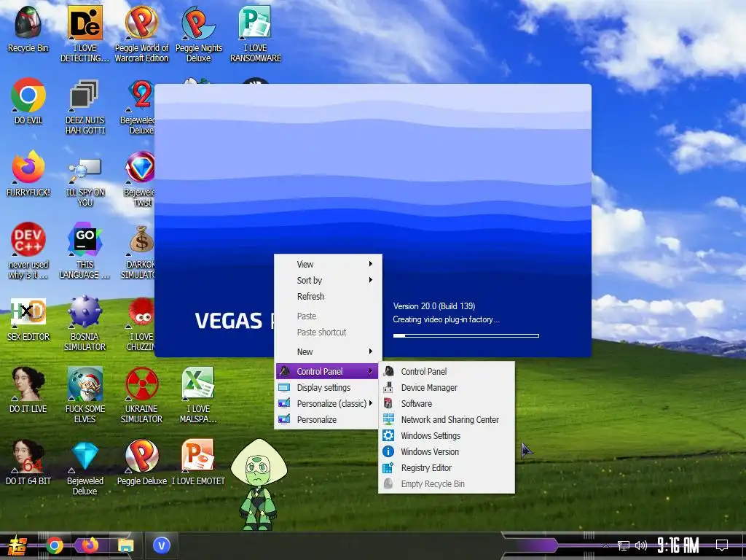Click the network icon in system tray

tap(624, 545)
